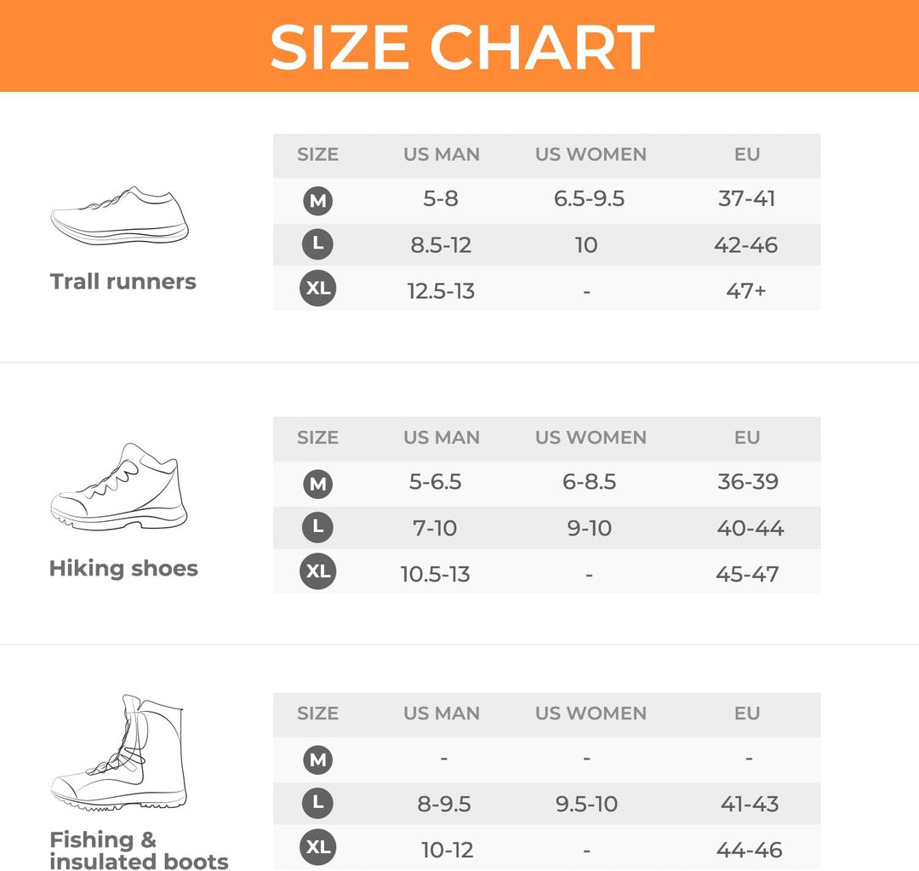Select the M badge in the fishing boots table
Screen dimensions: 919x871
(x=318, y=759)
